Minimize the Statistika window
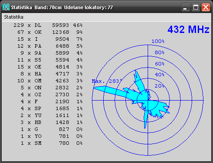 pos(186,7)
